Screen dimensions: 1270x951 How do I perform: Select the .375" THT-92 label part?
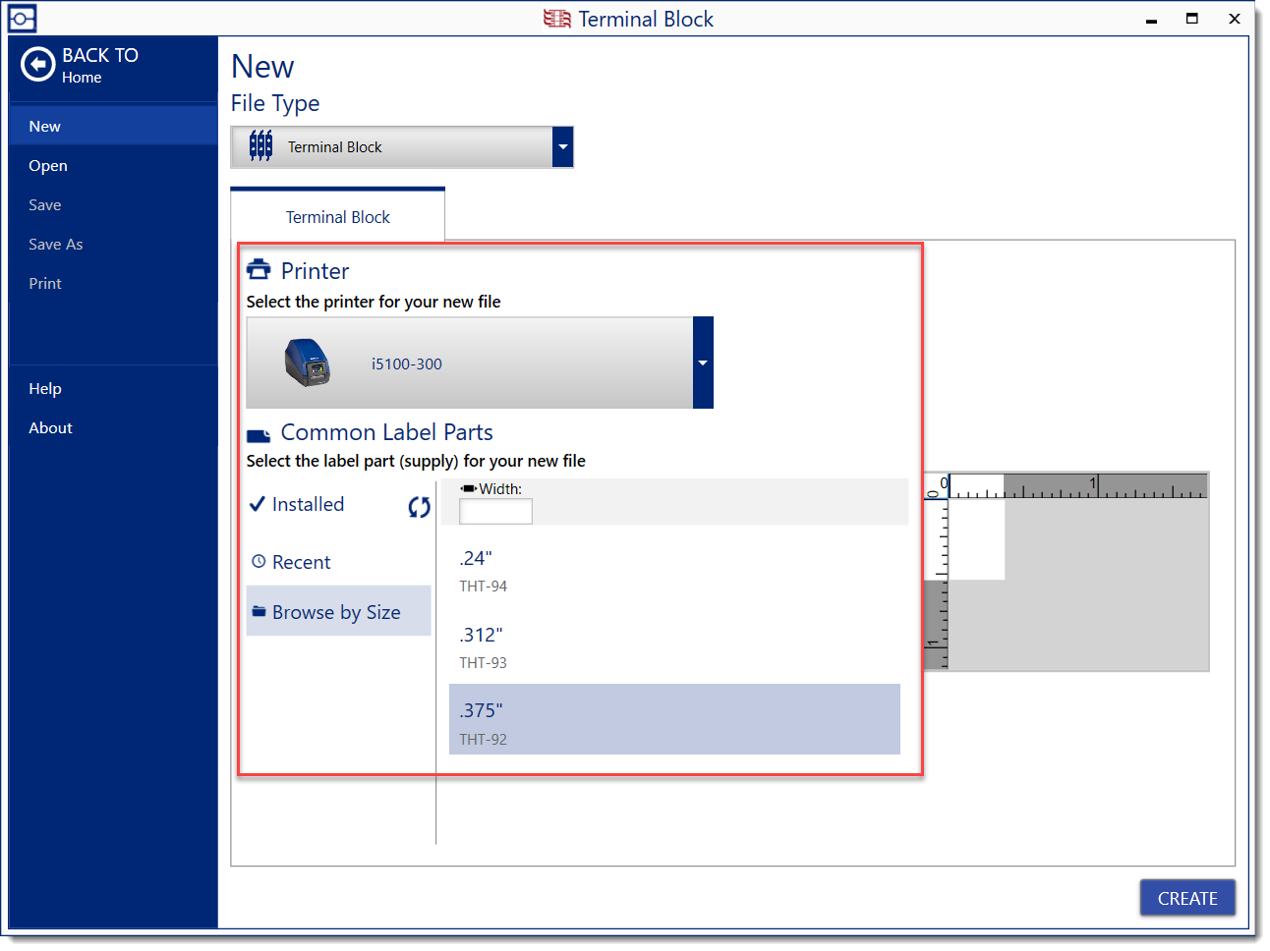(674, 719)
